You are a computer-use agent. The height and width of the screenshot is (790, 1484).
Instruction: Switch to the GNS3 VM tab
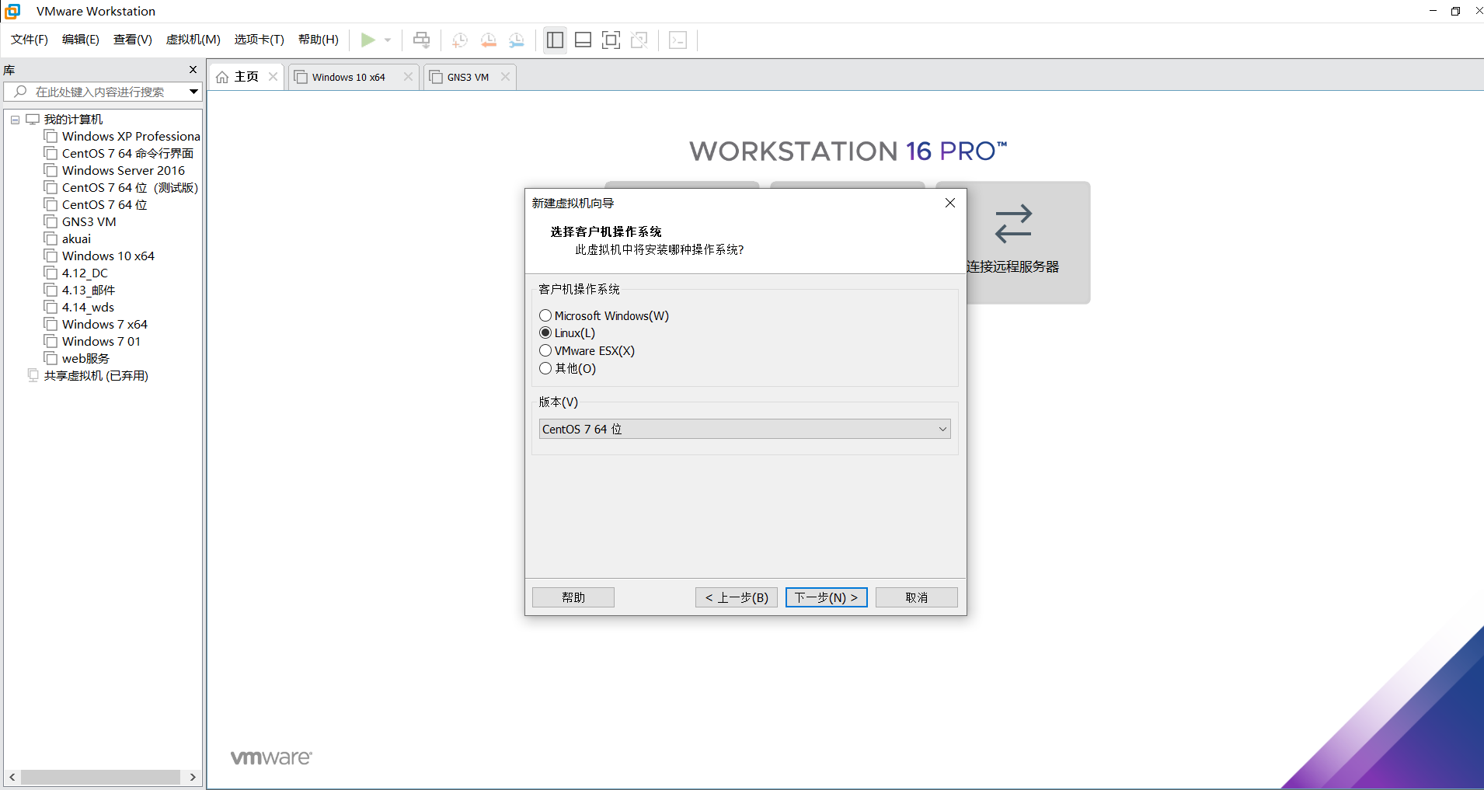click(x=469, y=77)
